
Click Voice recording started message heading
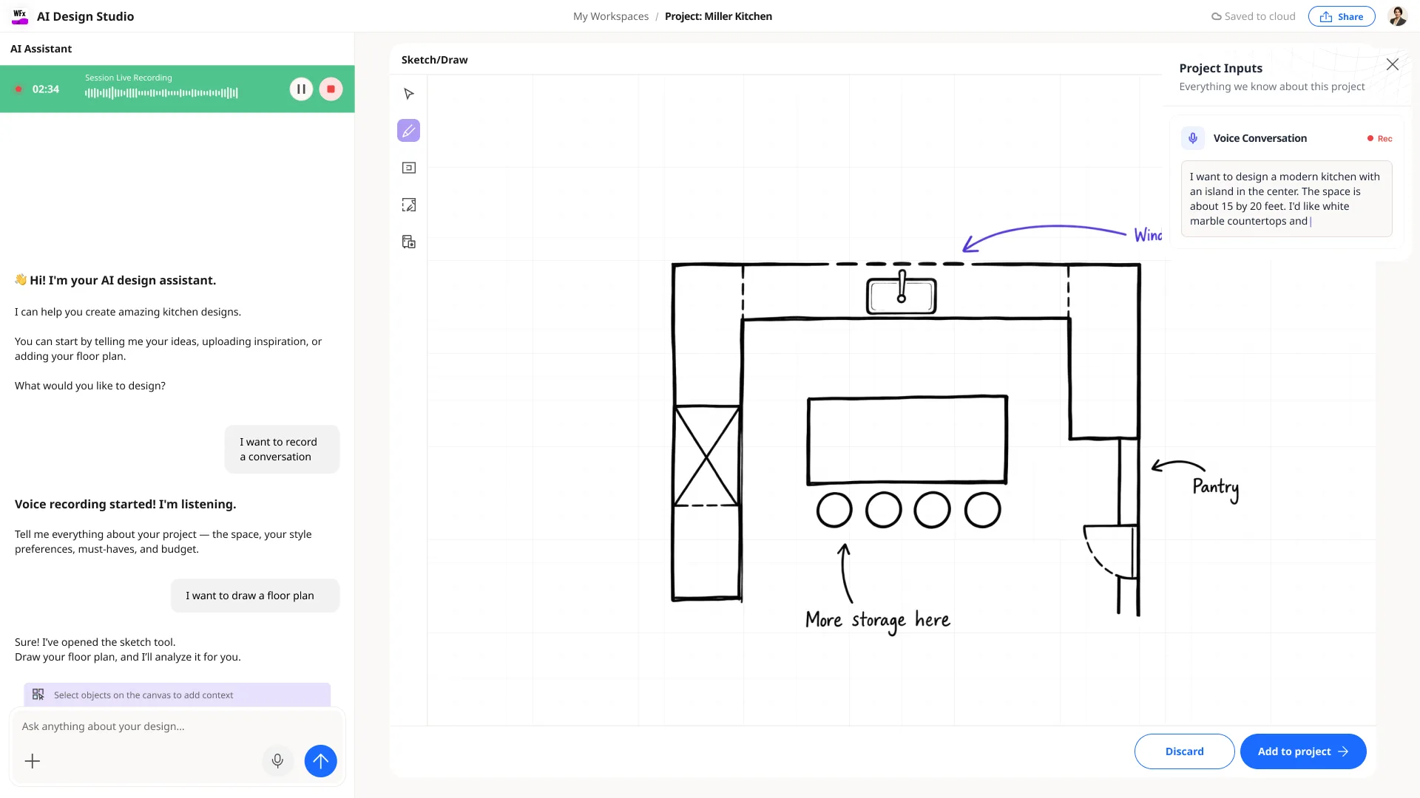pyautogui.click(x=126, y=504)
